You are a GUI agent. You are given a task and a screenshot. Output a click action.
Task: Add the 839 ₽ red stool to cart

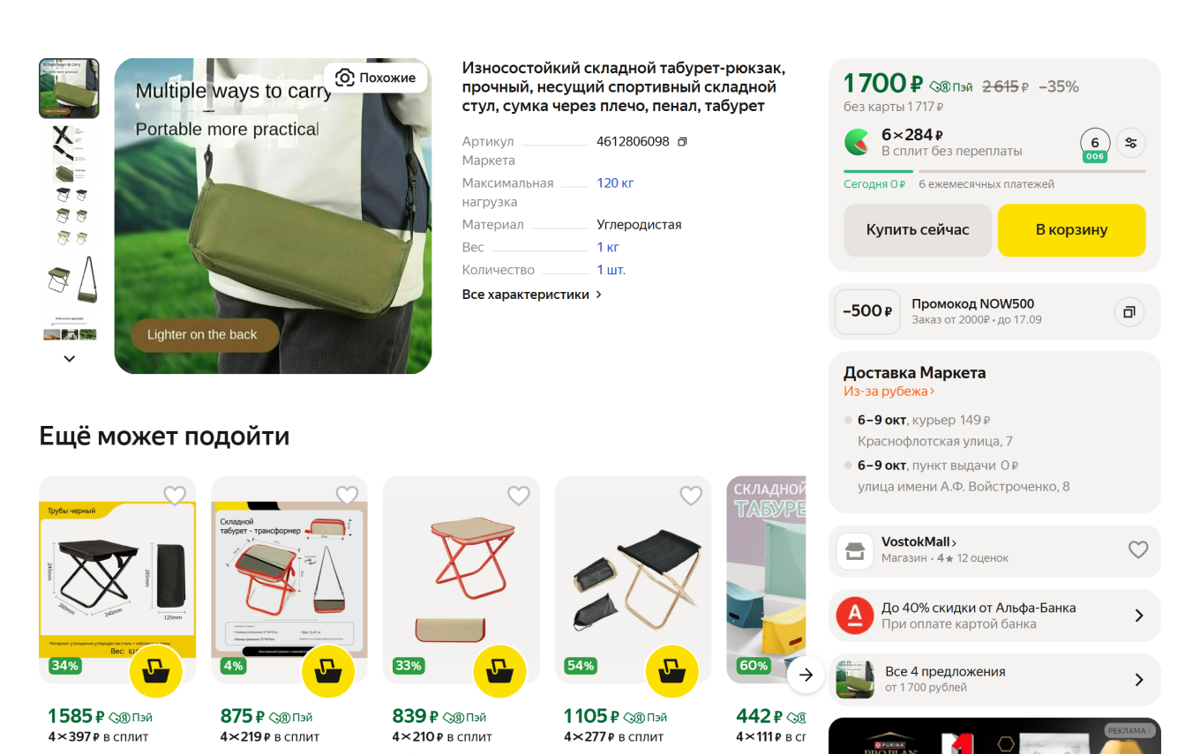click(x=499, y=671)
